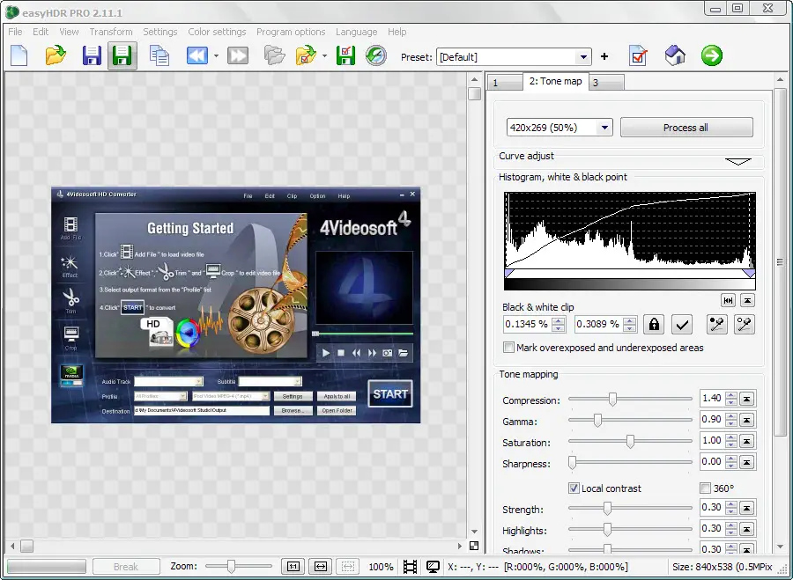The width and height of the screenshot is (793, 580).
Task: Open the Language menu
Action: pyautogui.click(x=357, y=32)
